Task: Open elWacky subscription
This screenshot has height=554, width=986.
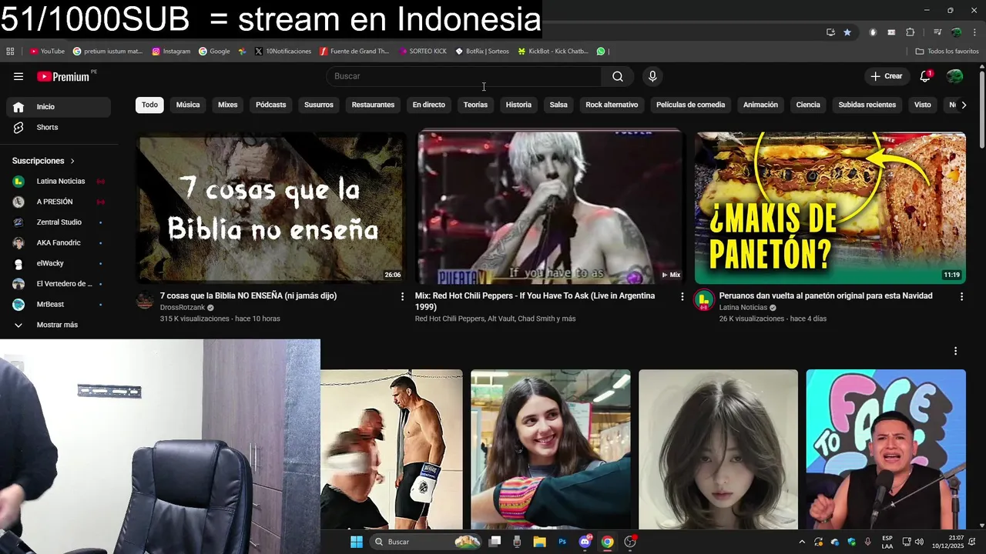Action: [59, 263]
